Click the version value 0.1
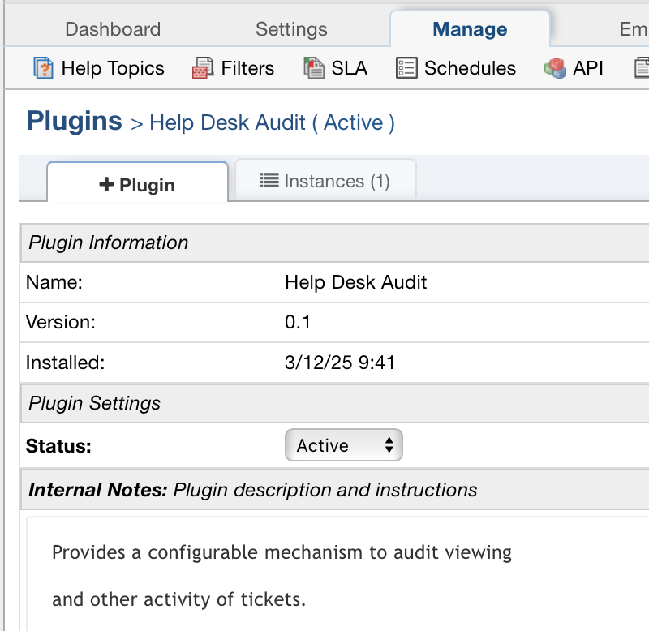The height and width of the screenshot is (631, 649). pyautogui.click(x=298, y=322)
